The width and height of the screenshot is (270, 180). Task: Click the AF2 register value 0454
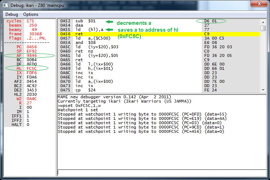(x=32, y=81)
